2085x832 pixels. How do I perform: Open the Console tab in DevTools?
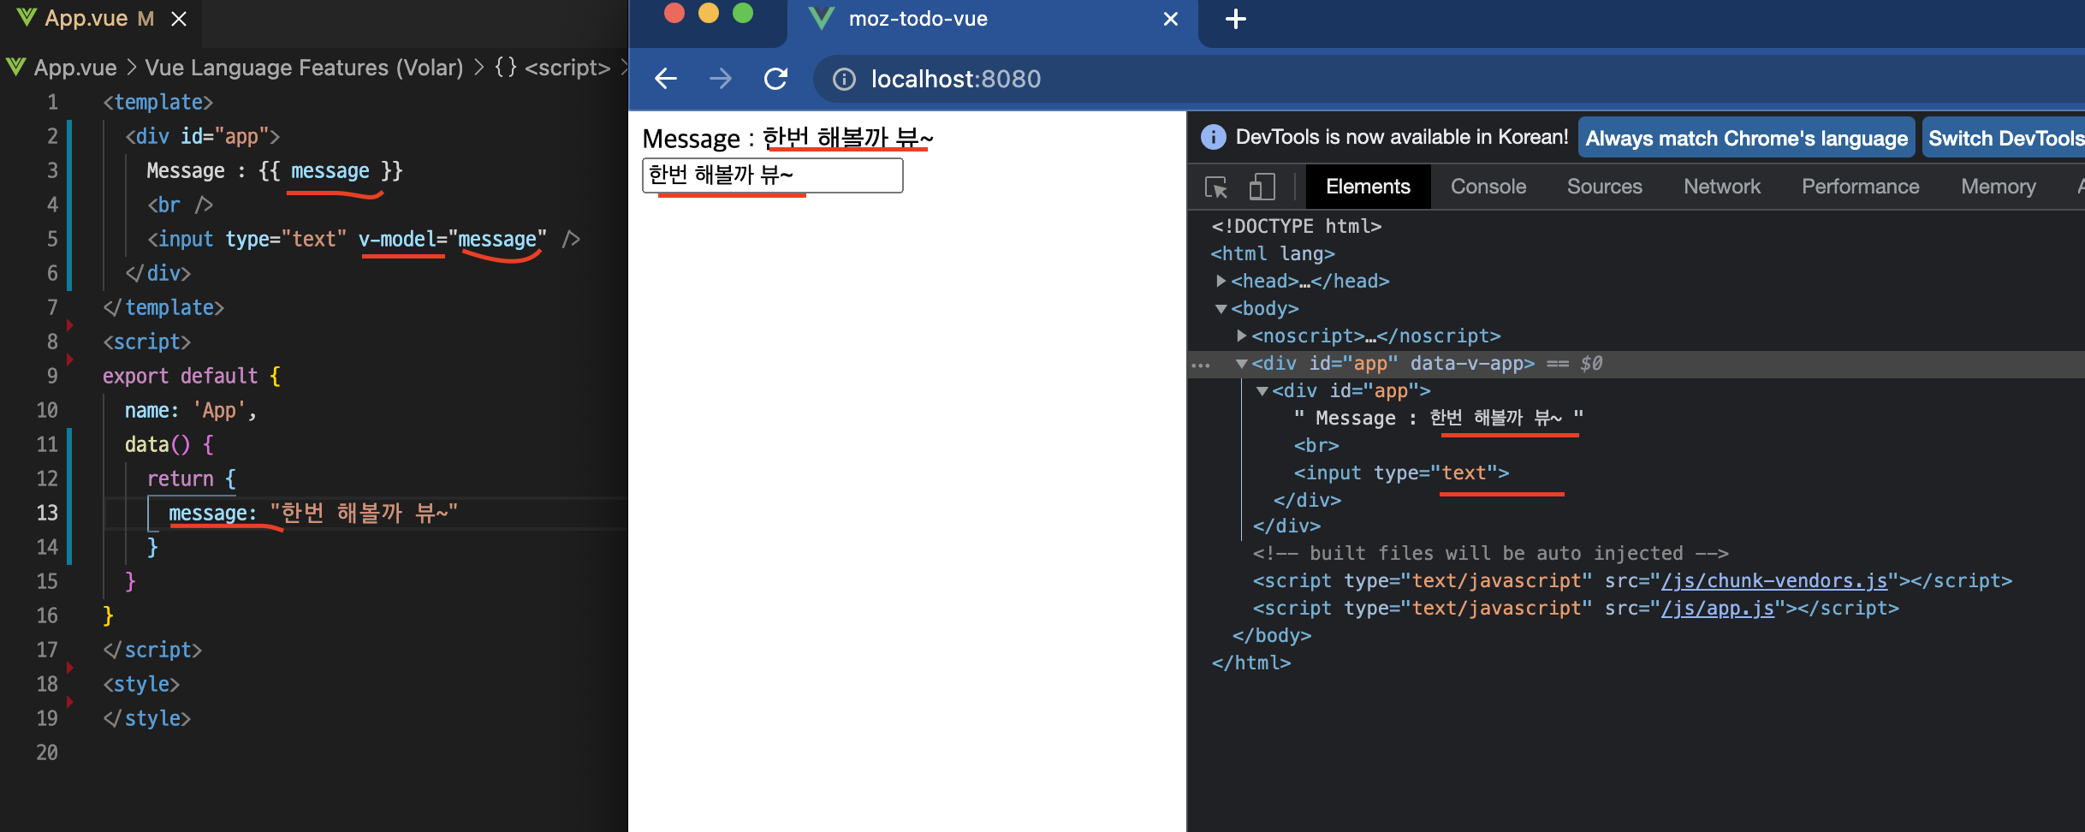1488,187
